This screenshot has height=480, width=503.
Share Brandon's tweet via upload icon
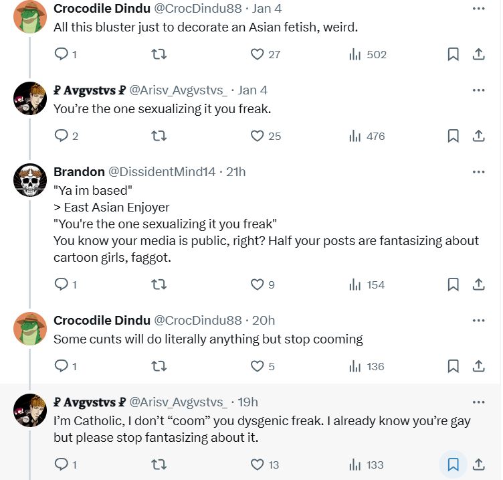pyautogui.click(x=478, y=285)
